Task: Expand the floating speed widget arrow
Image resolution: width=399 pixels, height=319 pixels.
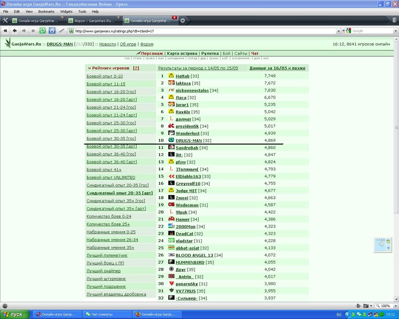Action: (388, 248)
